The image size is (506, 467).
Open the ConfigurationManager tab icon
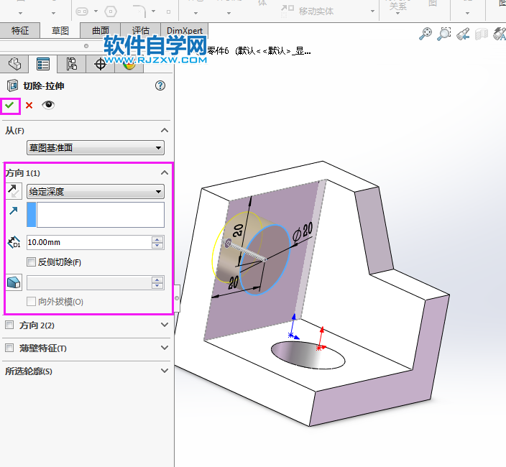72,64
